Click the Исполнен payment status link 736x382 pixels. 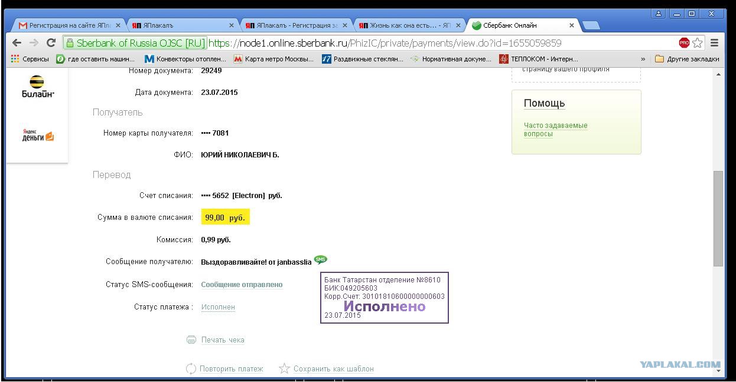pos(218,307)
